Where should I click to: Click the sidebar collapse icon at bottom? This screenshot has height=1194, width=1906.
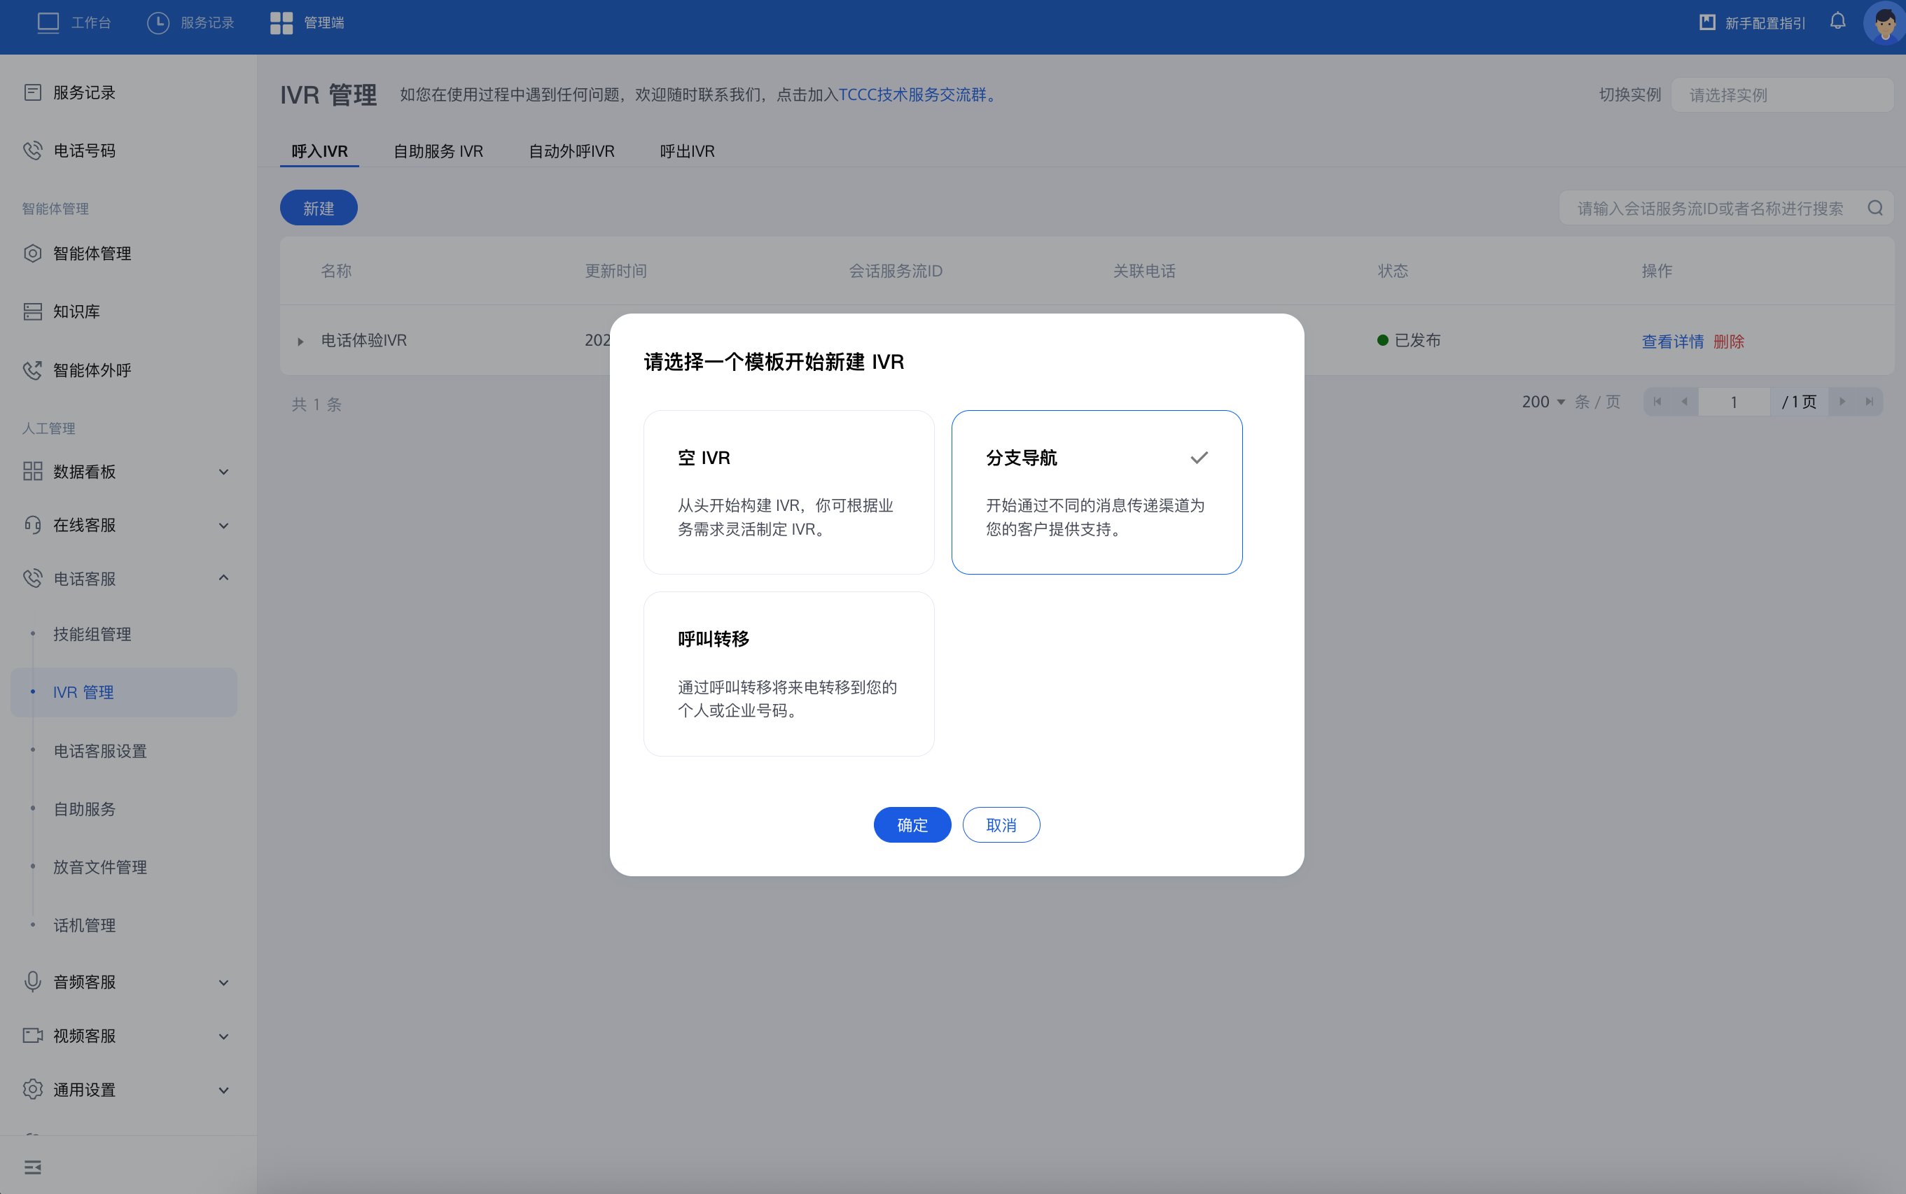32,1167
